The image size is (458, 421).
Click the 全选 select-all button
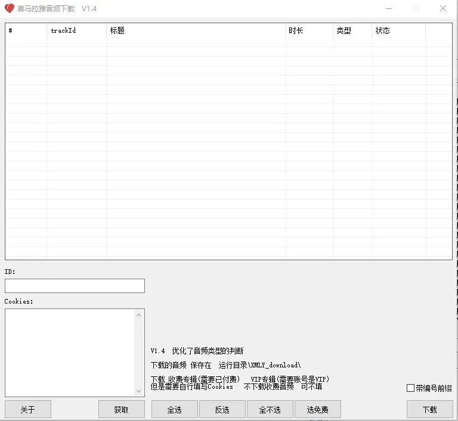coord(174,409)
